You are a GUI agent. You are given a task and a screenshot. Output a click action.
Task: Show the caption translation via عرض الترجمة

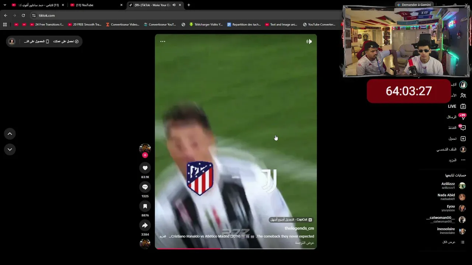tap(305, 243)
